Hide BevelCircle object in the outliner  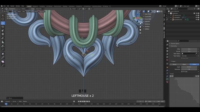pos(196,16)
